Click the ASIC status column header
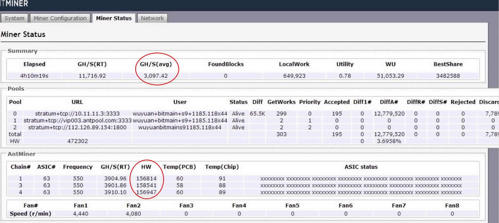The image size is (499, 223). coord(361,167)
